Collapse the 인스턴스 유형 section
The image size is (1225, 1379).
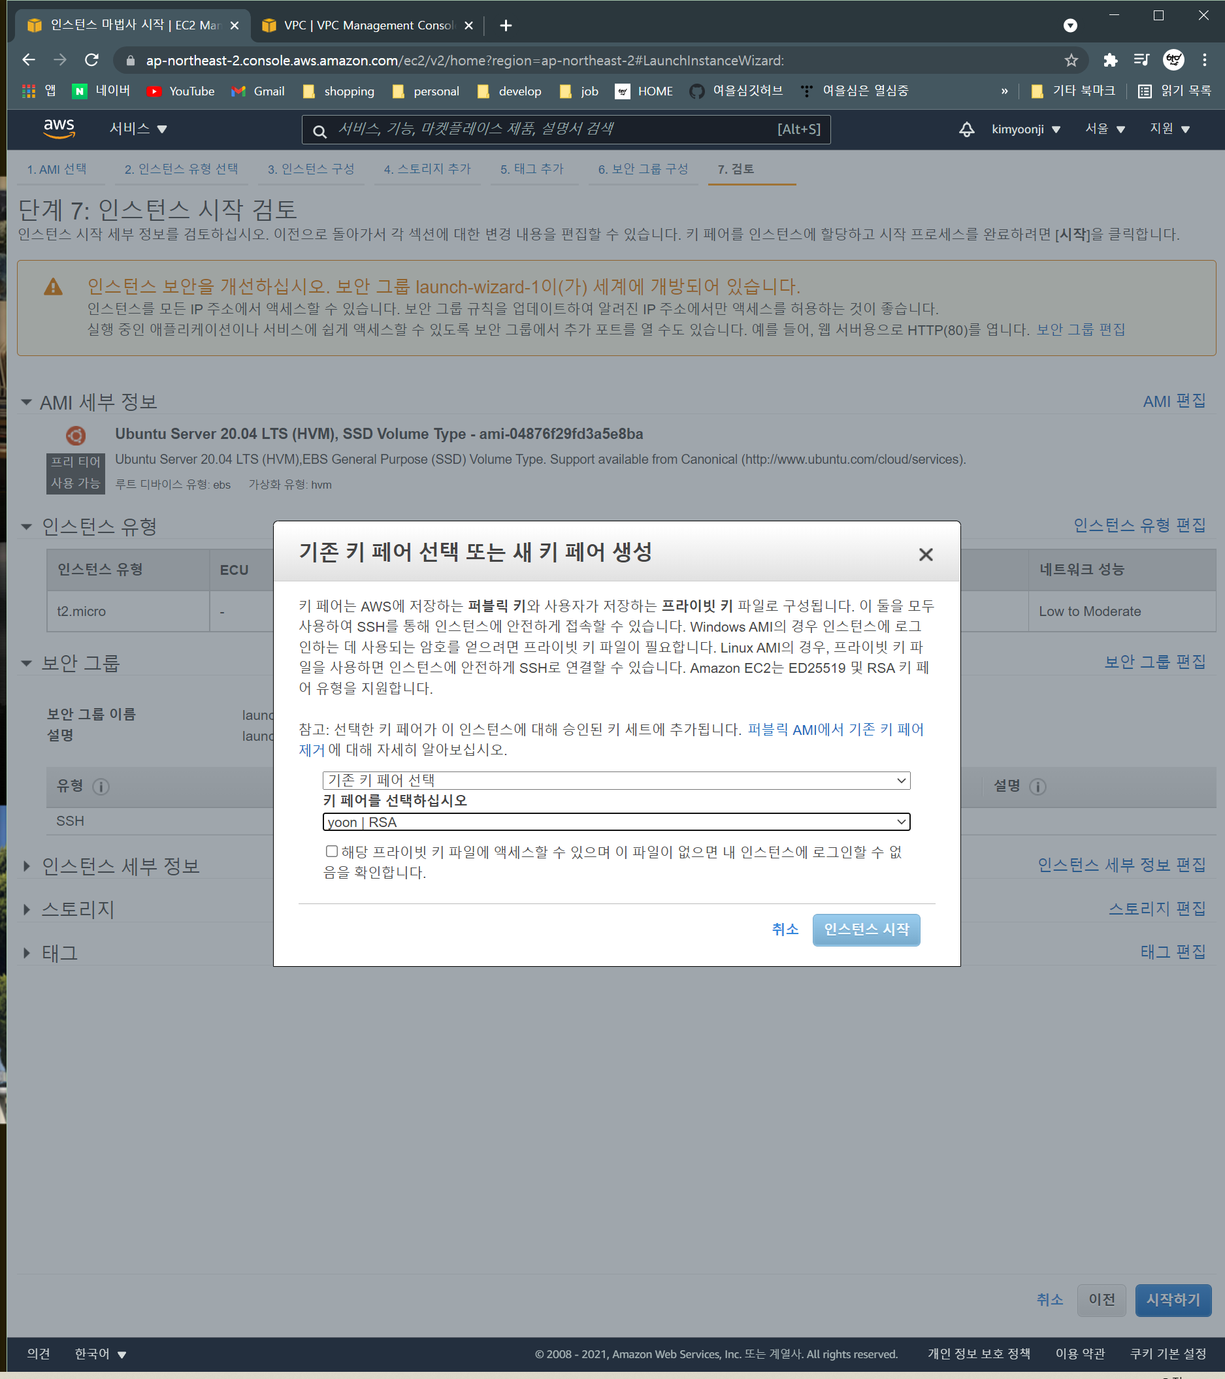coord(26,527)
